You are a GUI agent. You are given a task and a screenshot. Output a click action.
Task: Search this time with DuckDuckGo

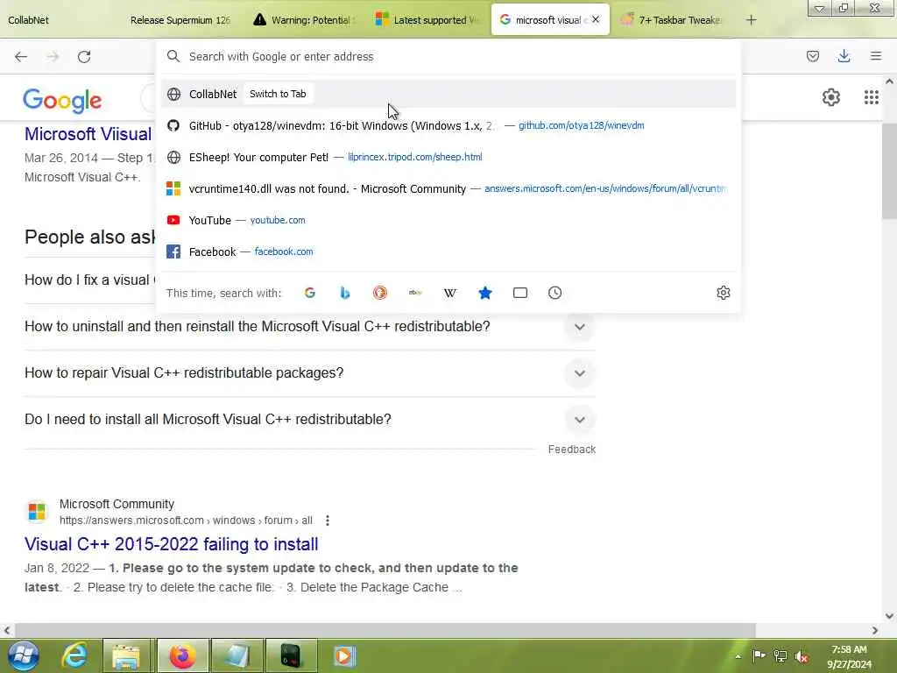coord(380,293)
